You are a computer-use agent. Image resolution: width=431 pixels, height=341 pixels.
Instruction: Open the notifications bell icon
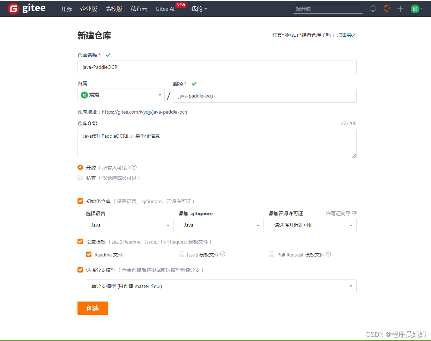(x=373, y=9)
